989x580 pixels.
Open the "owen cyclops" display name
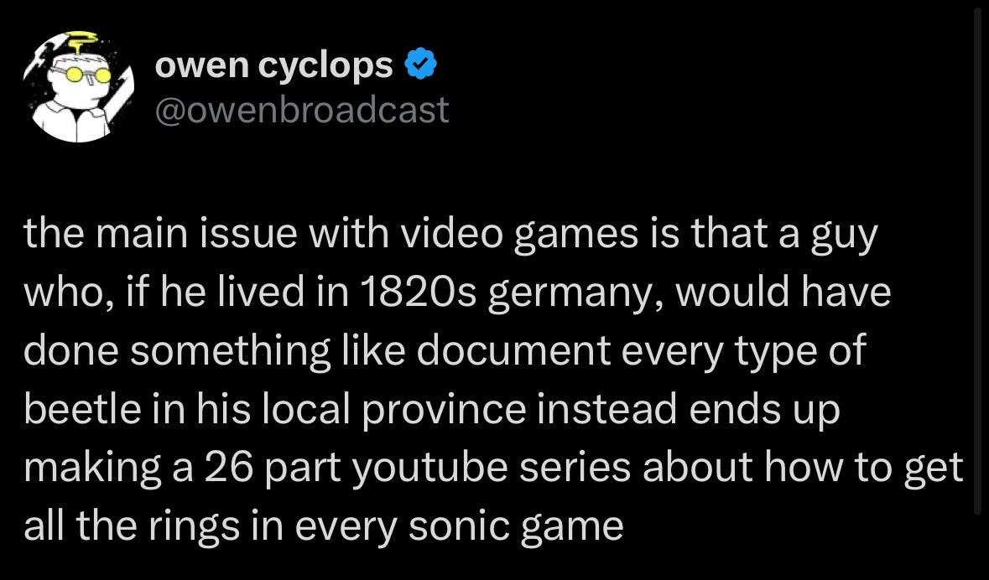tap(273, 67)
